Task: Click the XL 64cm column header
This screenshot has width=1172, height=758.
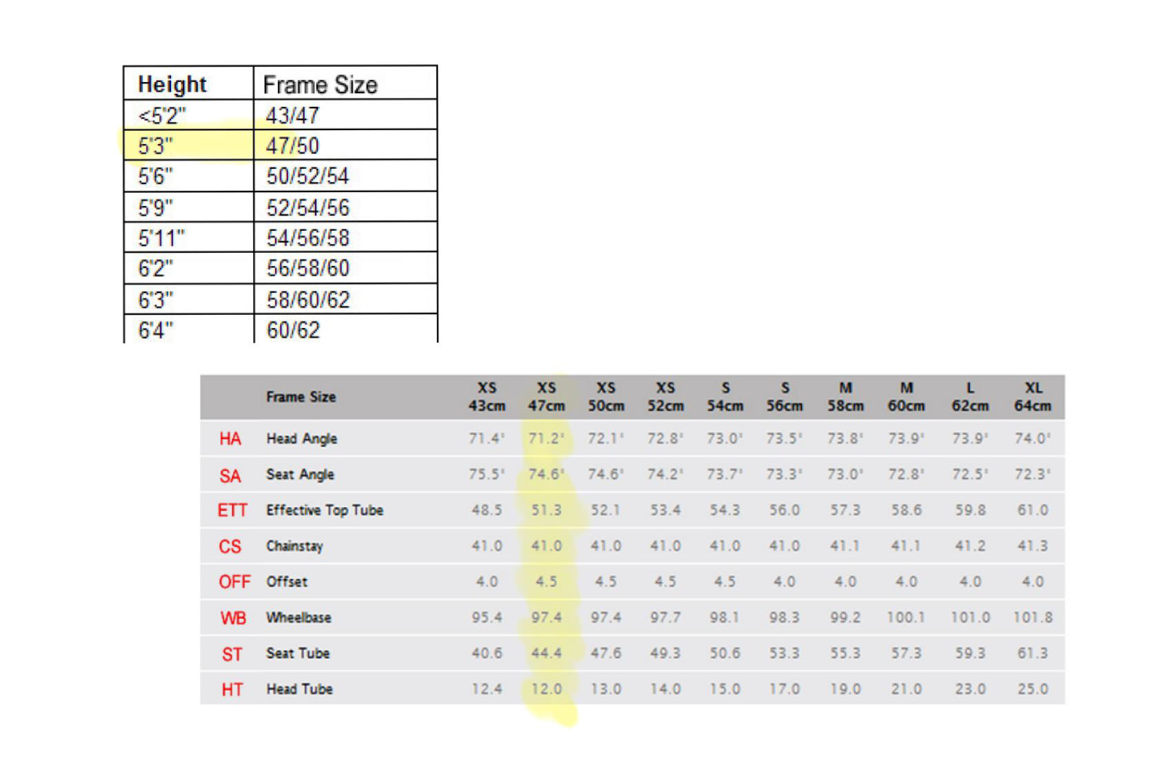Action: (x=1032, y=397)
